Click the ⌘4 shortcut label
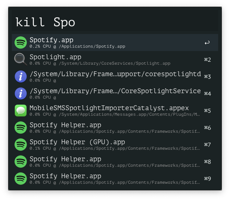 click(207, 94)
